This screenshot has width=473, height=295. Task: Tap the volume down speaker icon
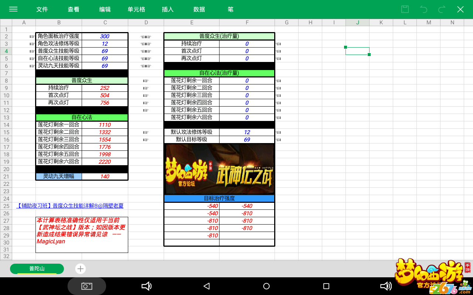click(x=147, y=286)
